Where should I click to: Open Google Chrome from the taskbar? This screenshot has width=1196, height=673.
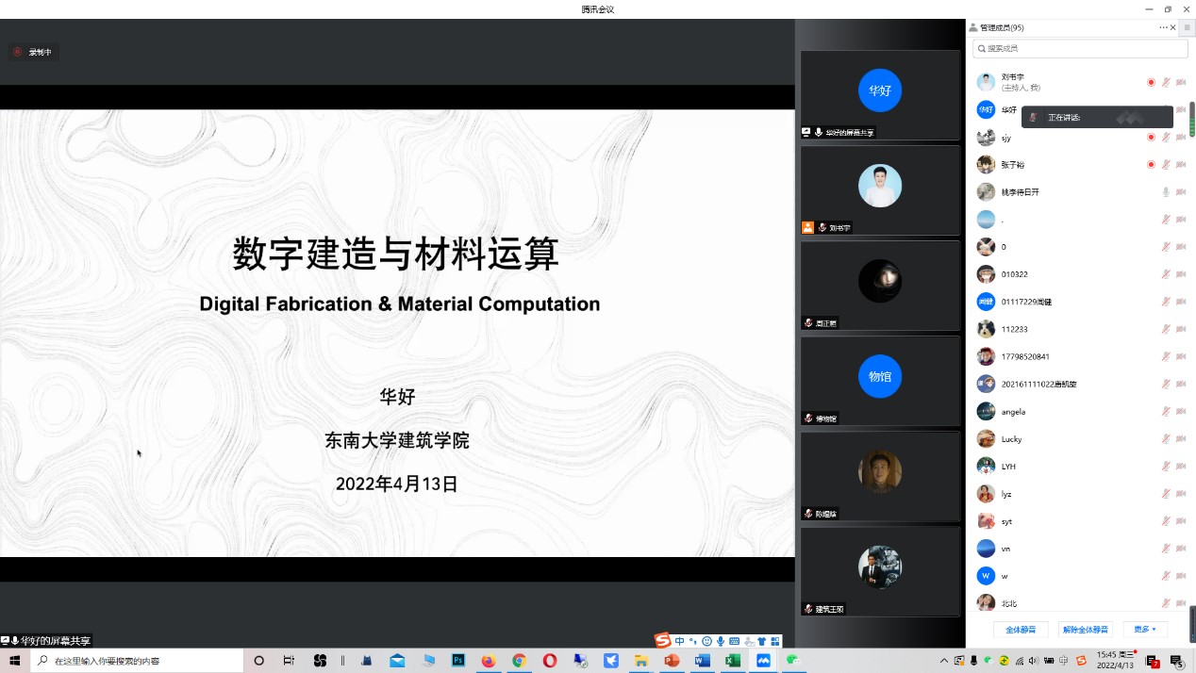tap(519, 661)
